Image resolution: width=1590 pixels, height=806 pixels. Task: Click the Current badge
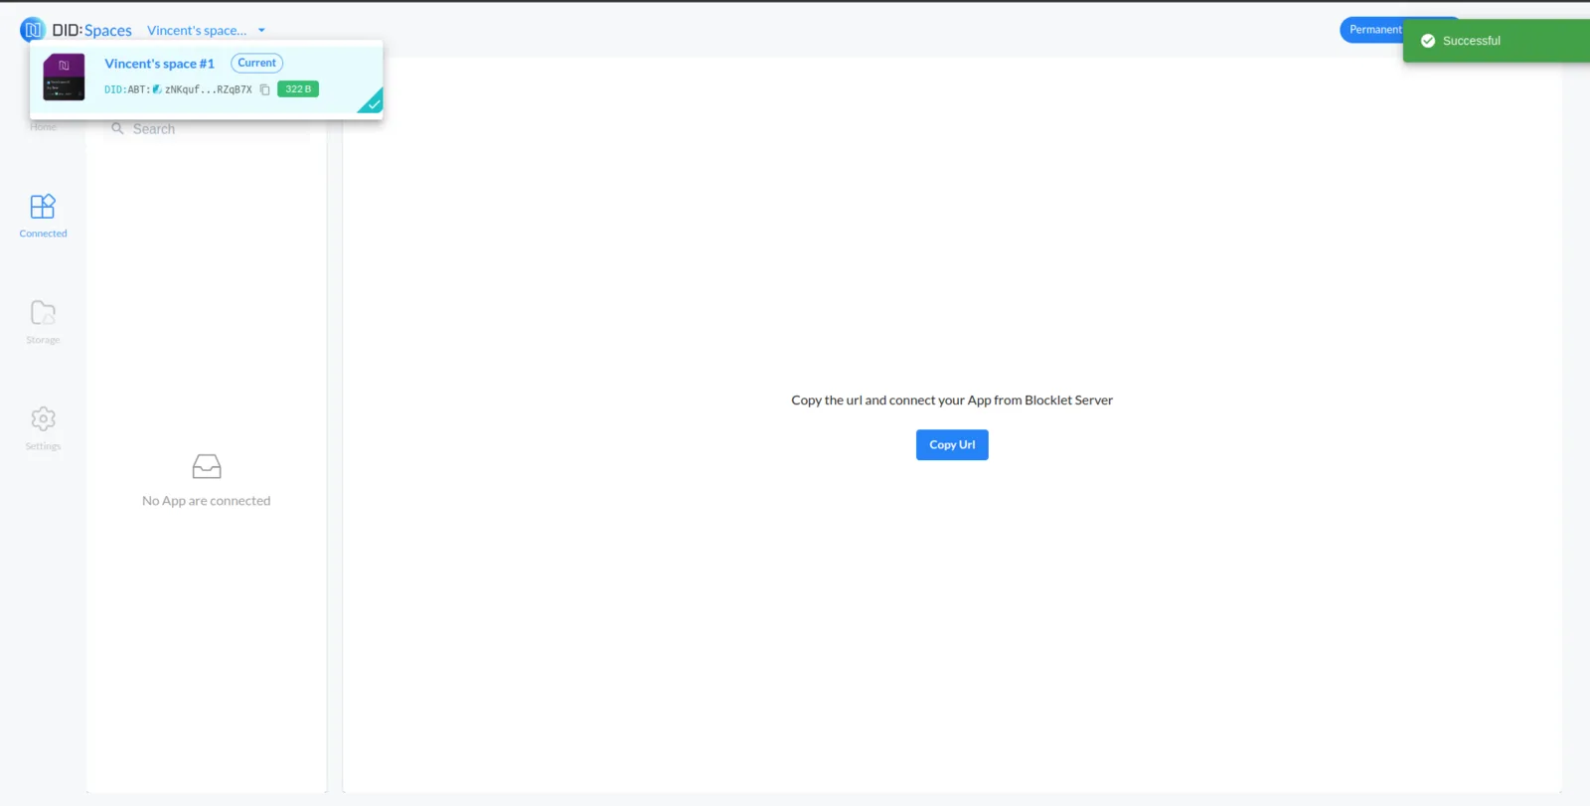pyautogui.click(x=257, y=63)
